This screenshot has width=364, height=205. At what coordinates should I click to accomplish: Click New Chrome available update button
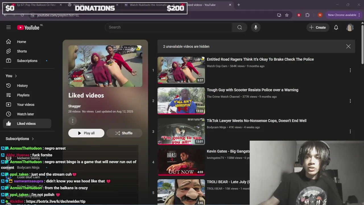(342, 15)
